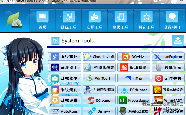Image resolution: width=186 pixels, height=115 pixels.
Task: Open LanExplorer
Action: (168, 57)
